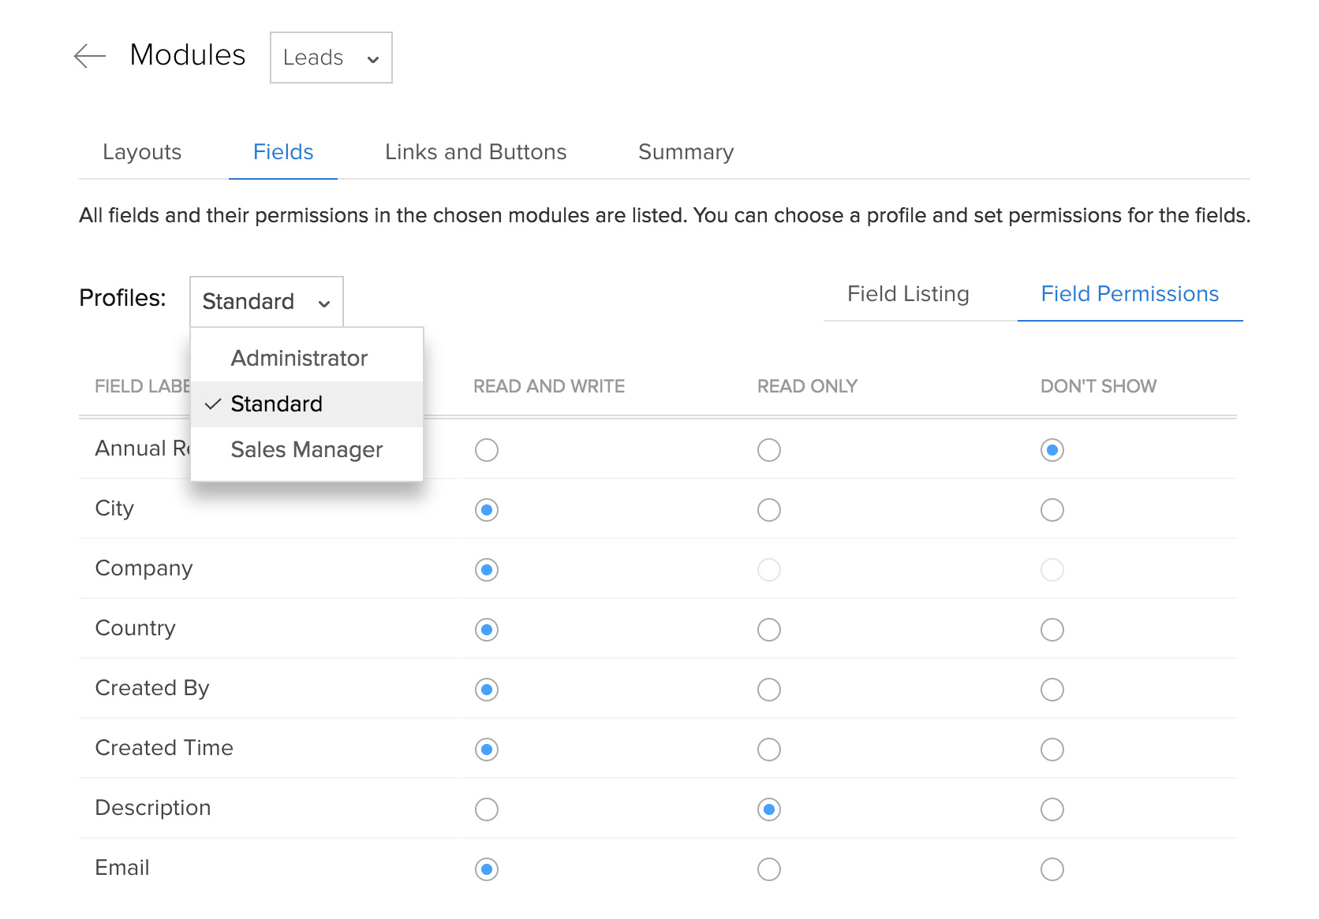
Task: Expand the Standard profiles dropdown
Action: coord(267,301)
